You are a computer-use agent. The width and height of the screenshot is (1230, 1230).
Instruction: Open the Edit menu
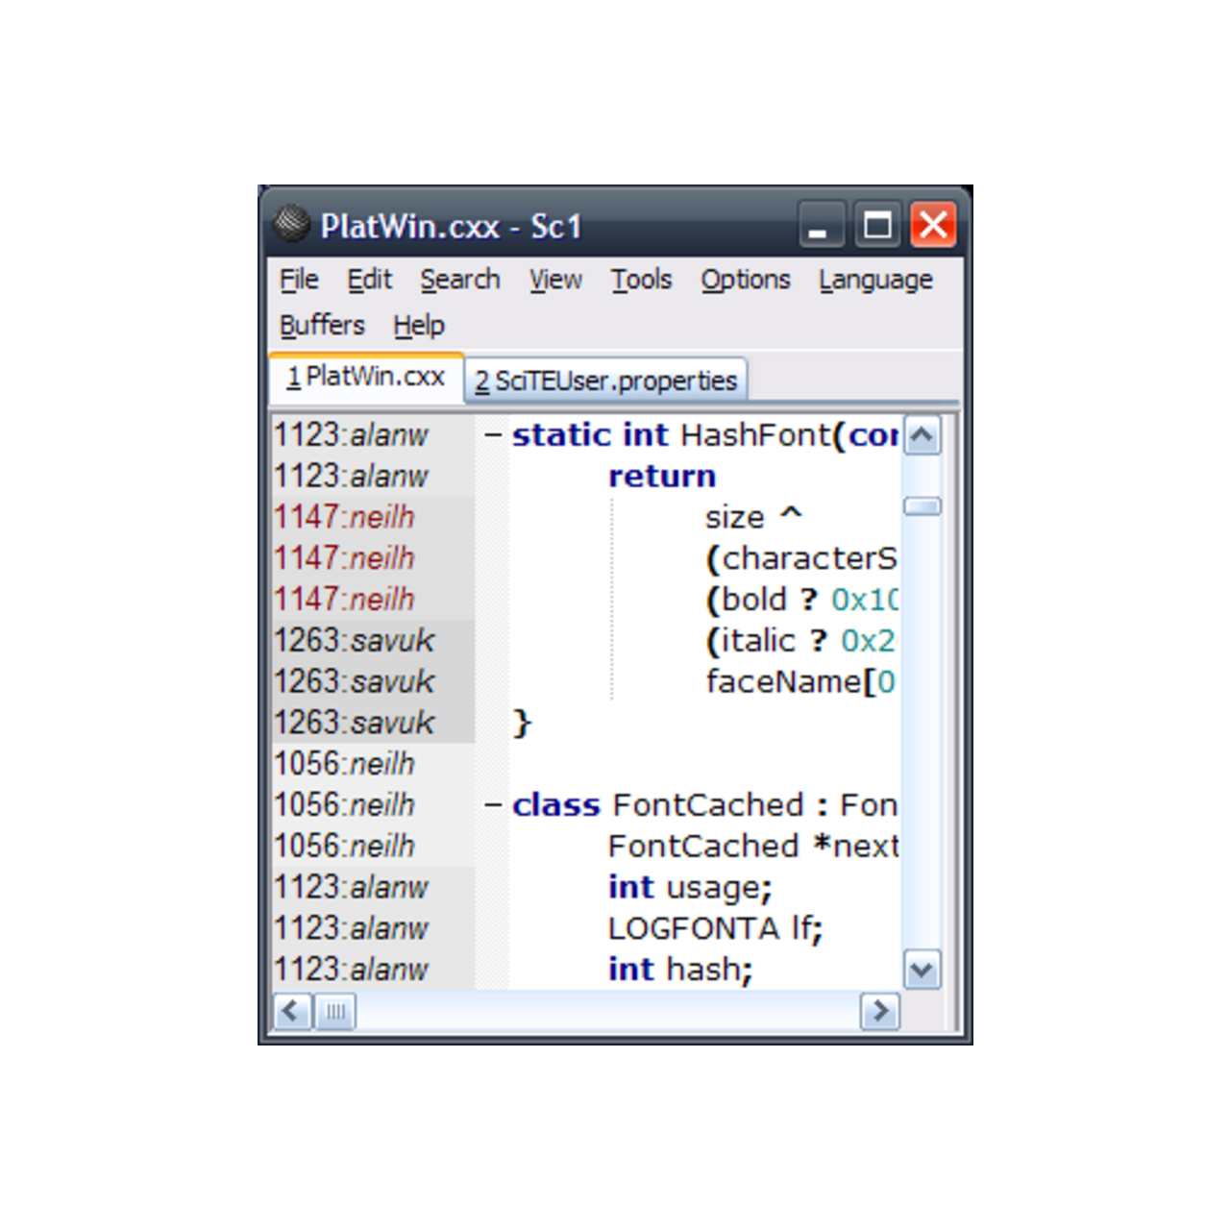tap(369, 280)
